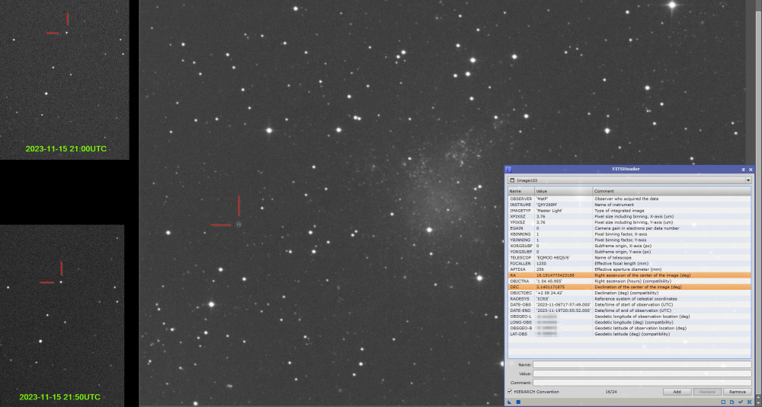Click the Replace keyword button
This screenshot has width=762, height=407.
coord(707,392)
